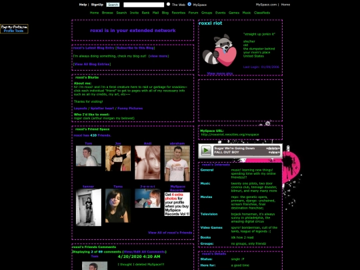The height and width of the screenshot is (270, 360).
Task: Click +view+ in the music player
Action: click(274, 152)
